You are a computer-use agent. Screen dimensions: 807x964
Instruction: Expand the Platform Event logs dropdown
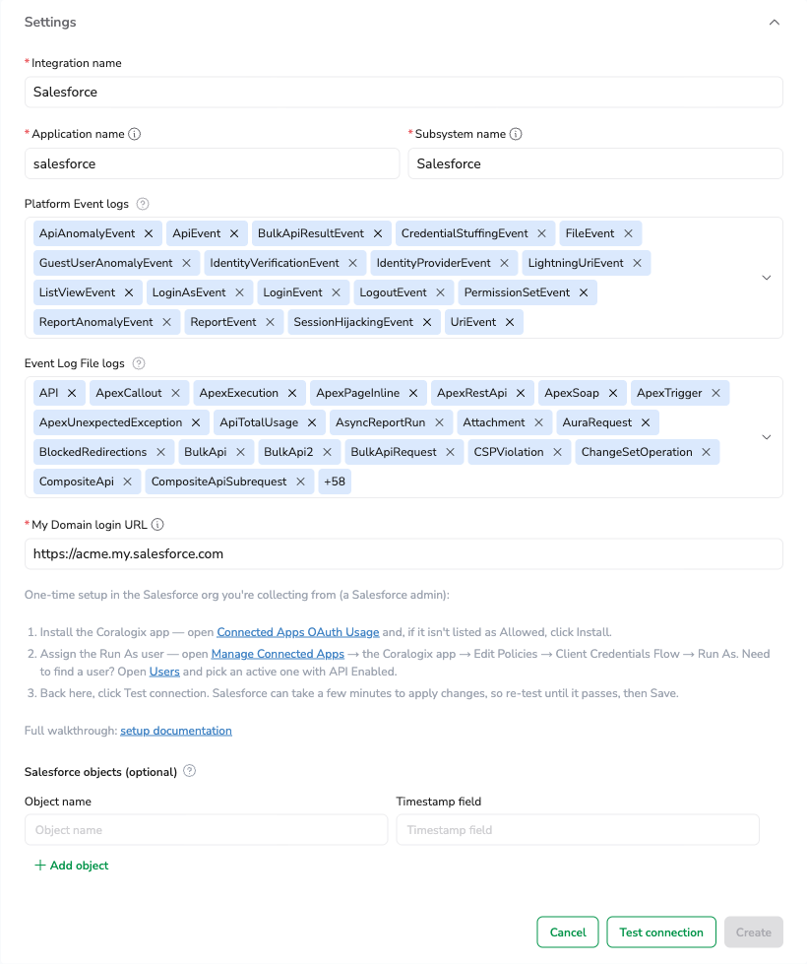point(767,278)
